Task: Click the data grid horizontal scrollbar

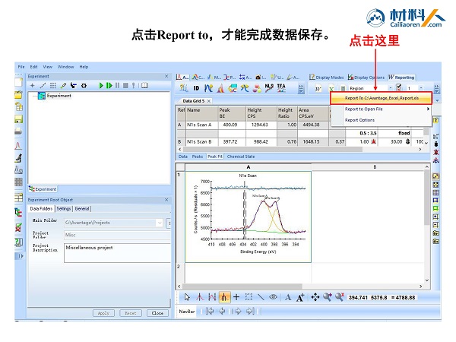Action: [x=299, y=149]
